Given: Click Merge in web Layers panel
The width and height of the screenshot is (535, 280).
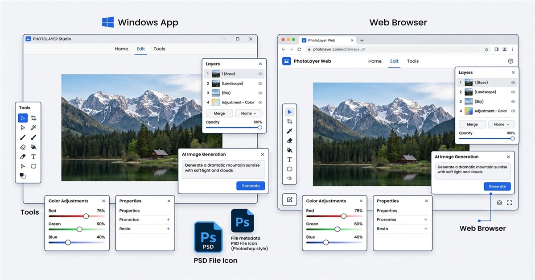Looking at the screenshot, I should [x=472, y=124].
